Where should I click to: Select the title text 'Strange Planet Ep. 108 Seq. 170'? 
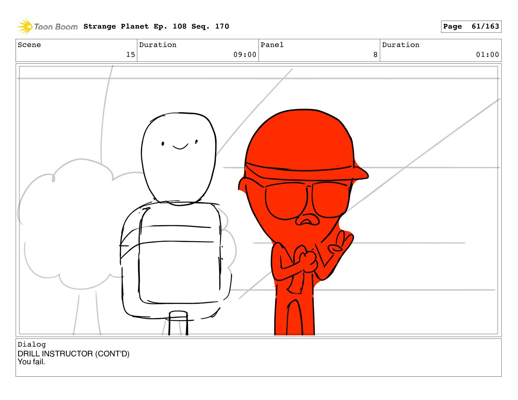point(156,26)
